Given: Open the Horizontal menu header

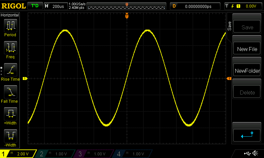Looking at the screenshot, I should tap(10, 15).
